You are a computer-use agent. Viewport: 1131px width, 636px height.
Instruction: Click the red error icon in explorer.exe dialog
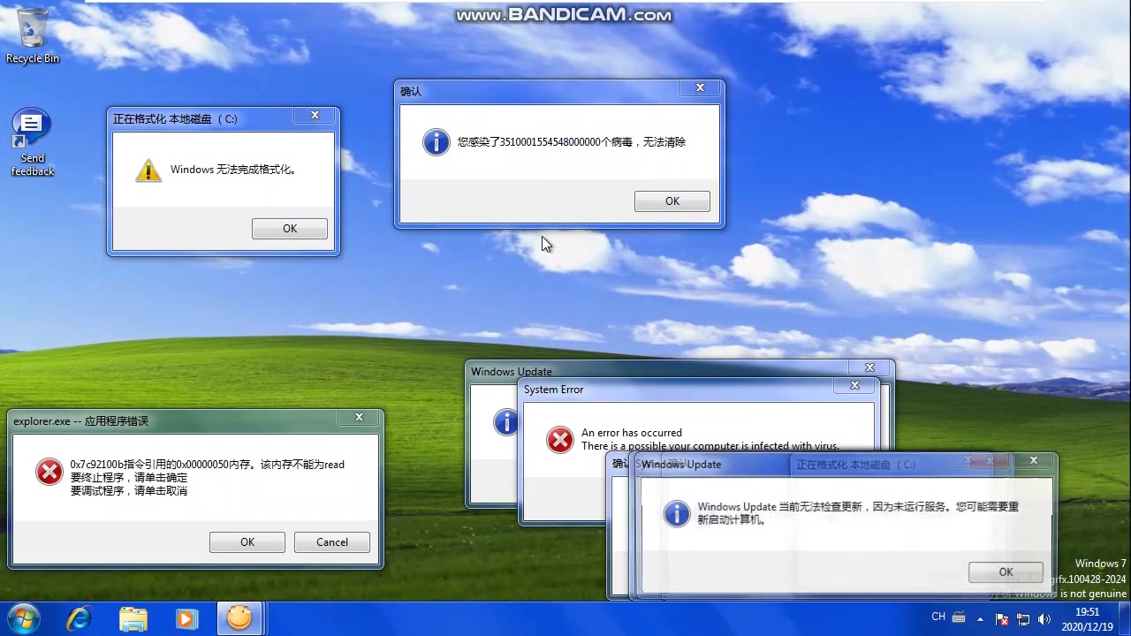[x=49, y=472]
